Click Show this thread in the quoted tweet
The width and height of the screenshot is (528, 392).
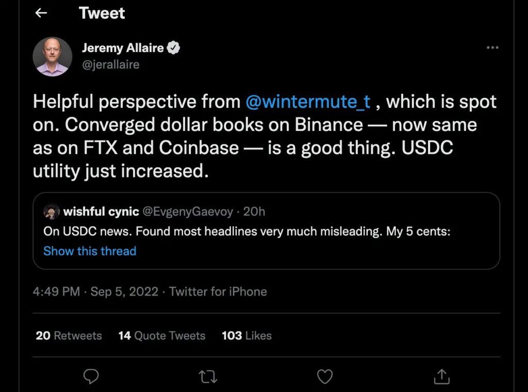coord(89,251)
